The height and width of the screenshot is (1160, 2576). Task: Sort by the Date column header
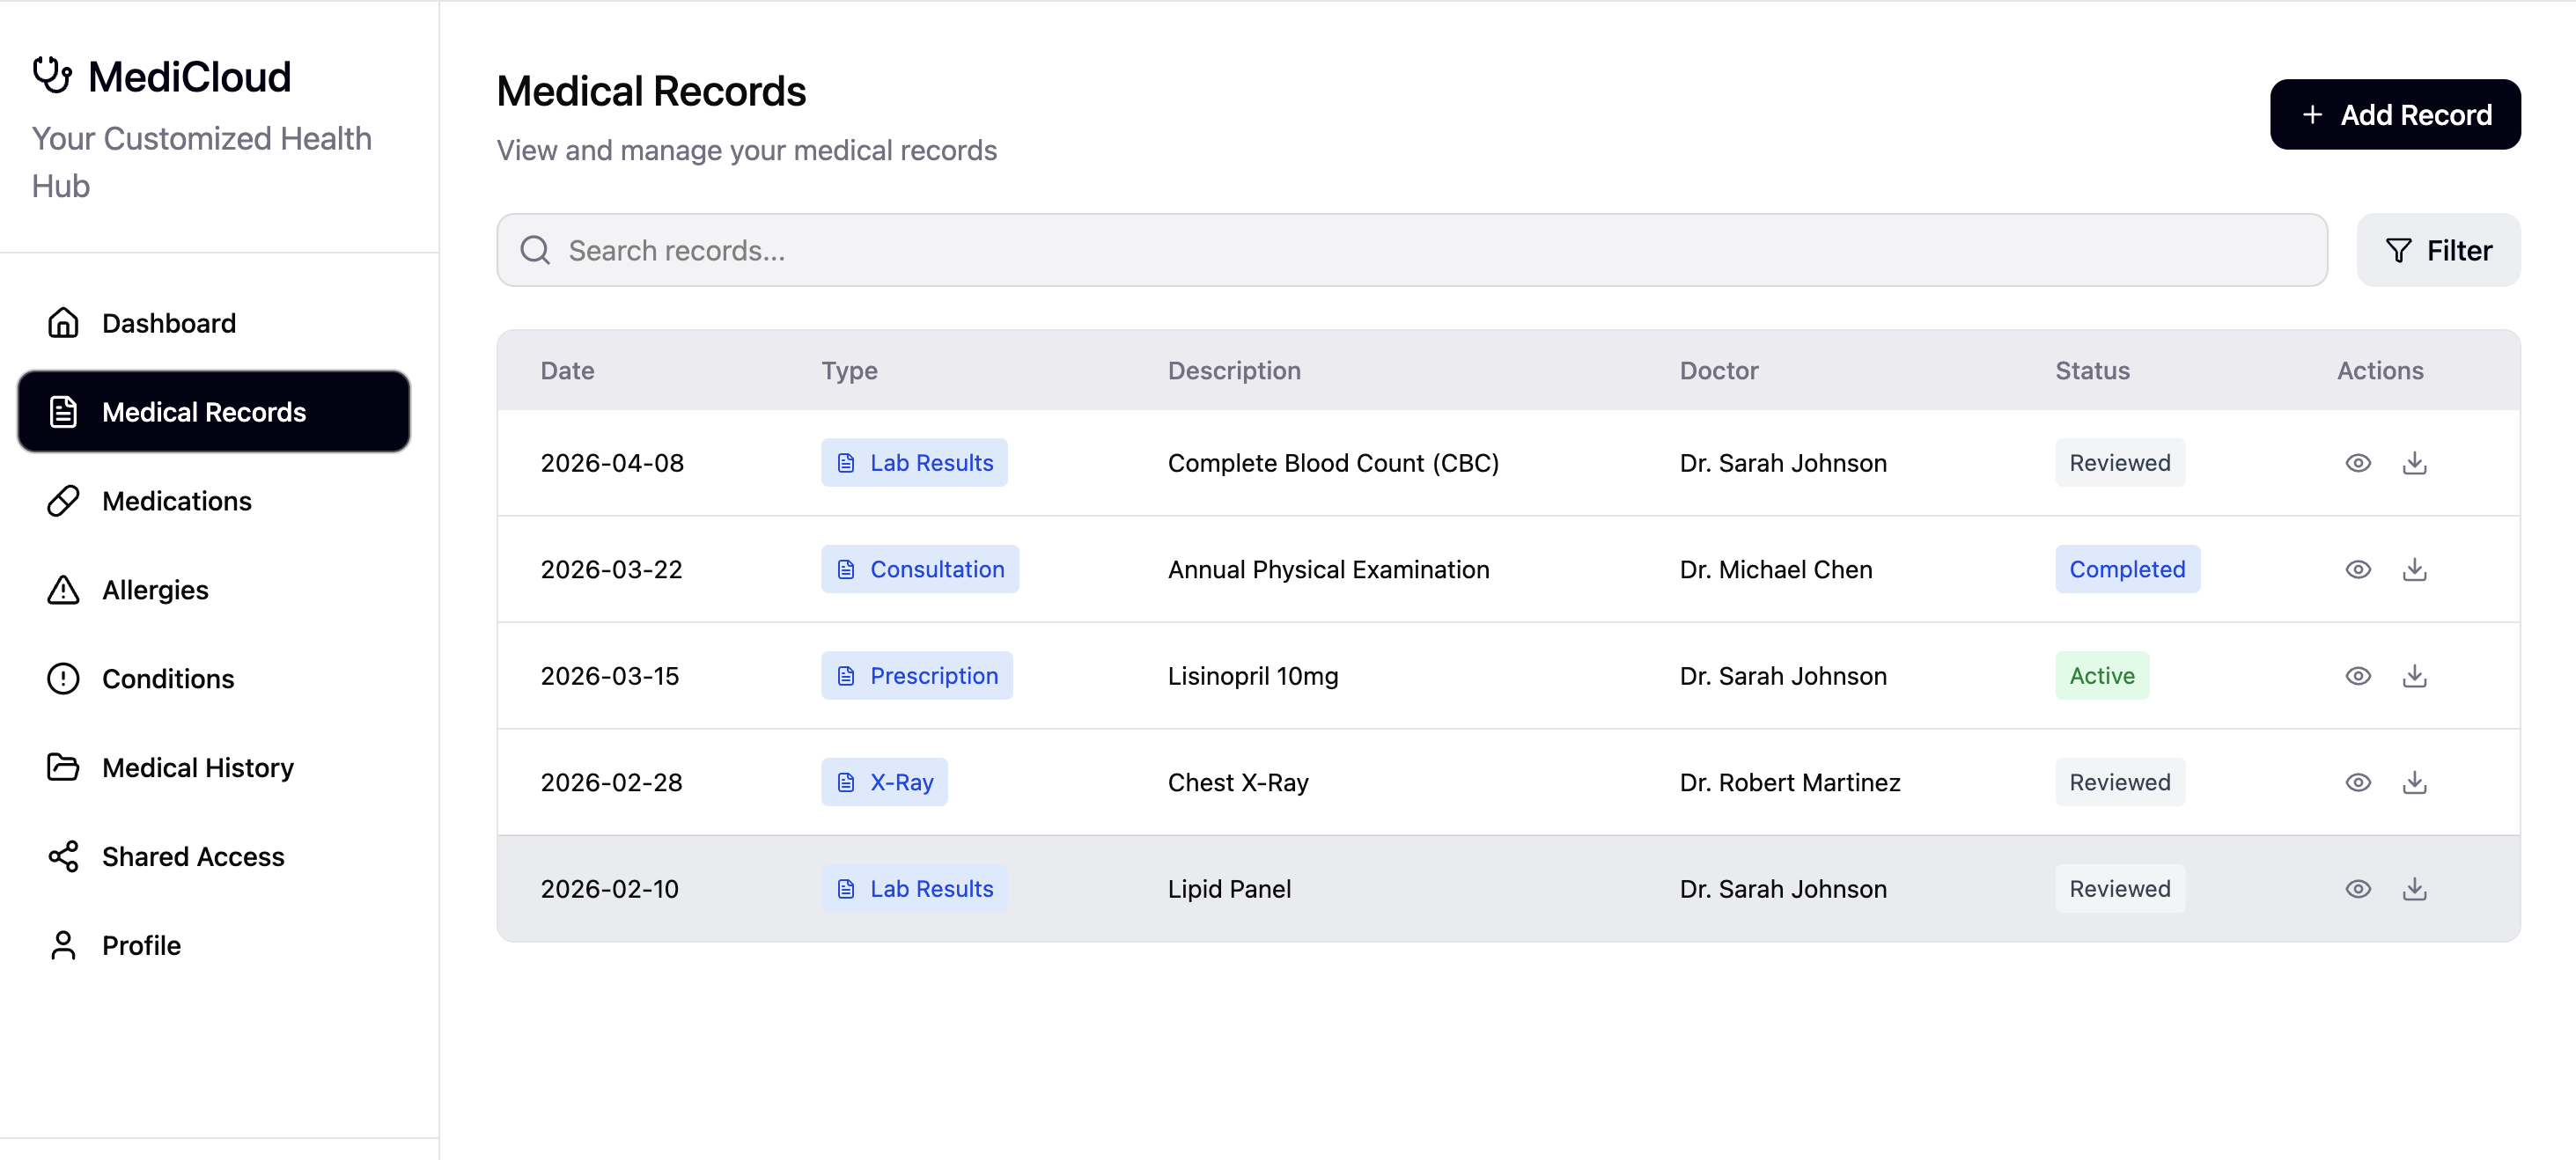click(x=567, y=371)
